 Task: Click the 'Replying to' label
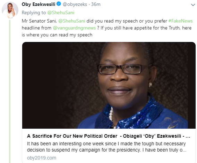pos(34,13)
